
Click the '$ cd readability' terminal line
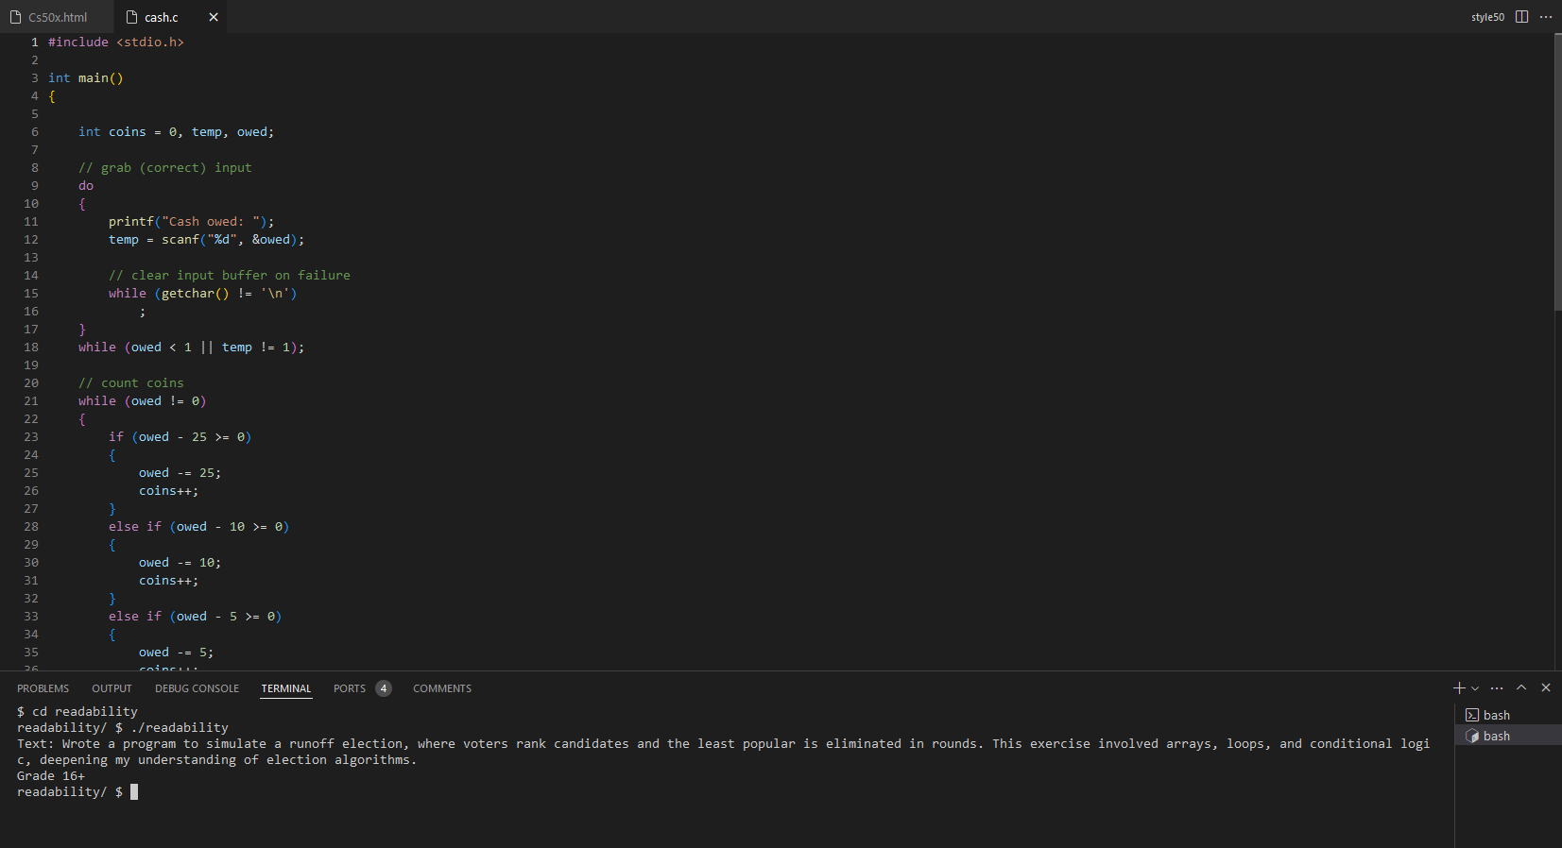click(77, 712)
